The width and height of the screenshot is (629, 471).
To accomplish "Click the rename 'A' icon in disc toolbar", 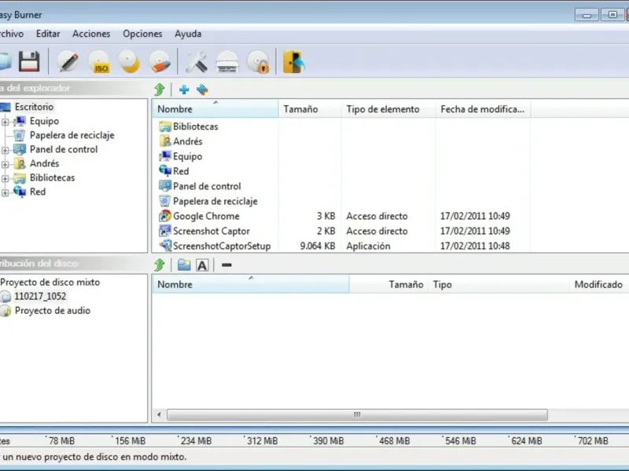I will tap(202, 265).
